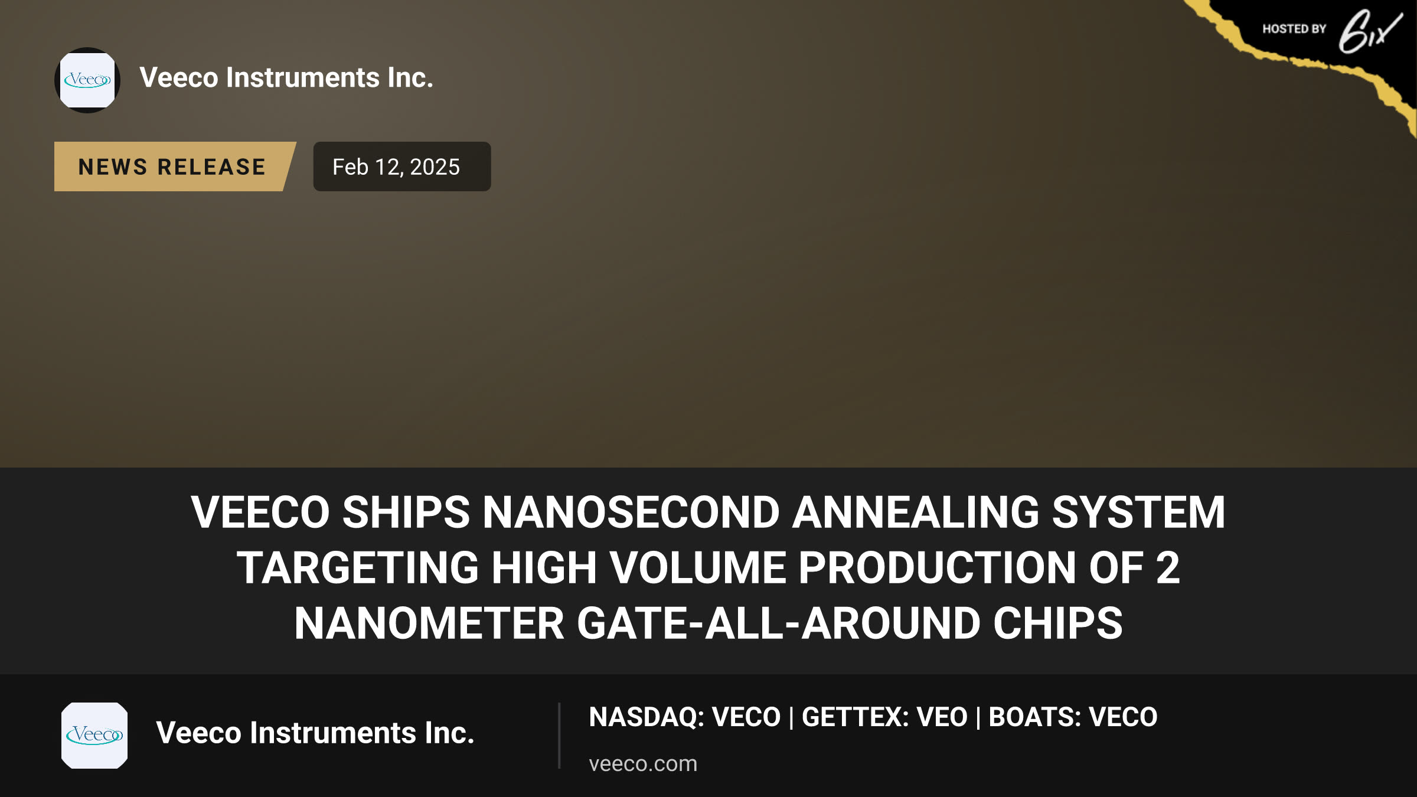Viewport: 1417px width, 797px height.
Task: Click the Veeco Instruments Inc. footer name
Action: pos(315,733)
